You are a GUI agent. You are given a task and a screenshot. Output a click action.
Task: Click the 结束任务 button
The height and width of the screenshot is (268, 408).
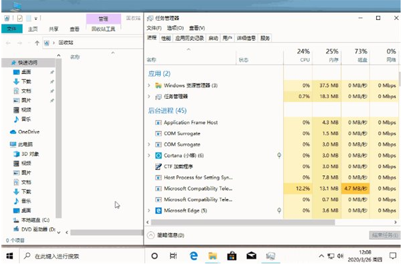385,235
